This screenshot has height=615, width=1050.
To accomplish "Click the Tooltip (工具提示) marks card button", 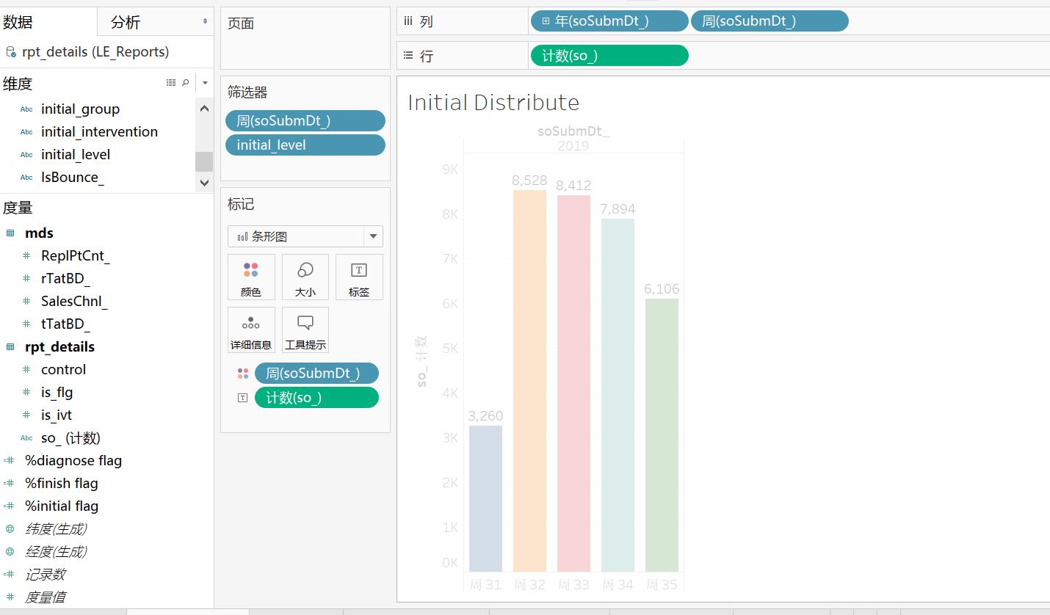I will [305, 330].
